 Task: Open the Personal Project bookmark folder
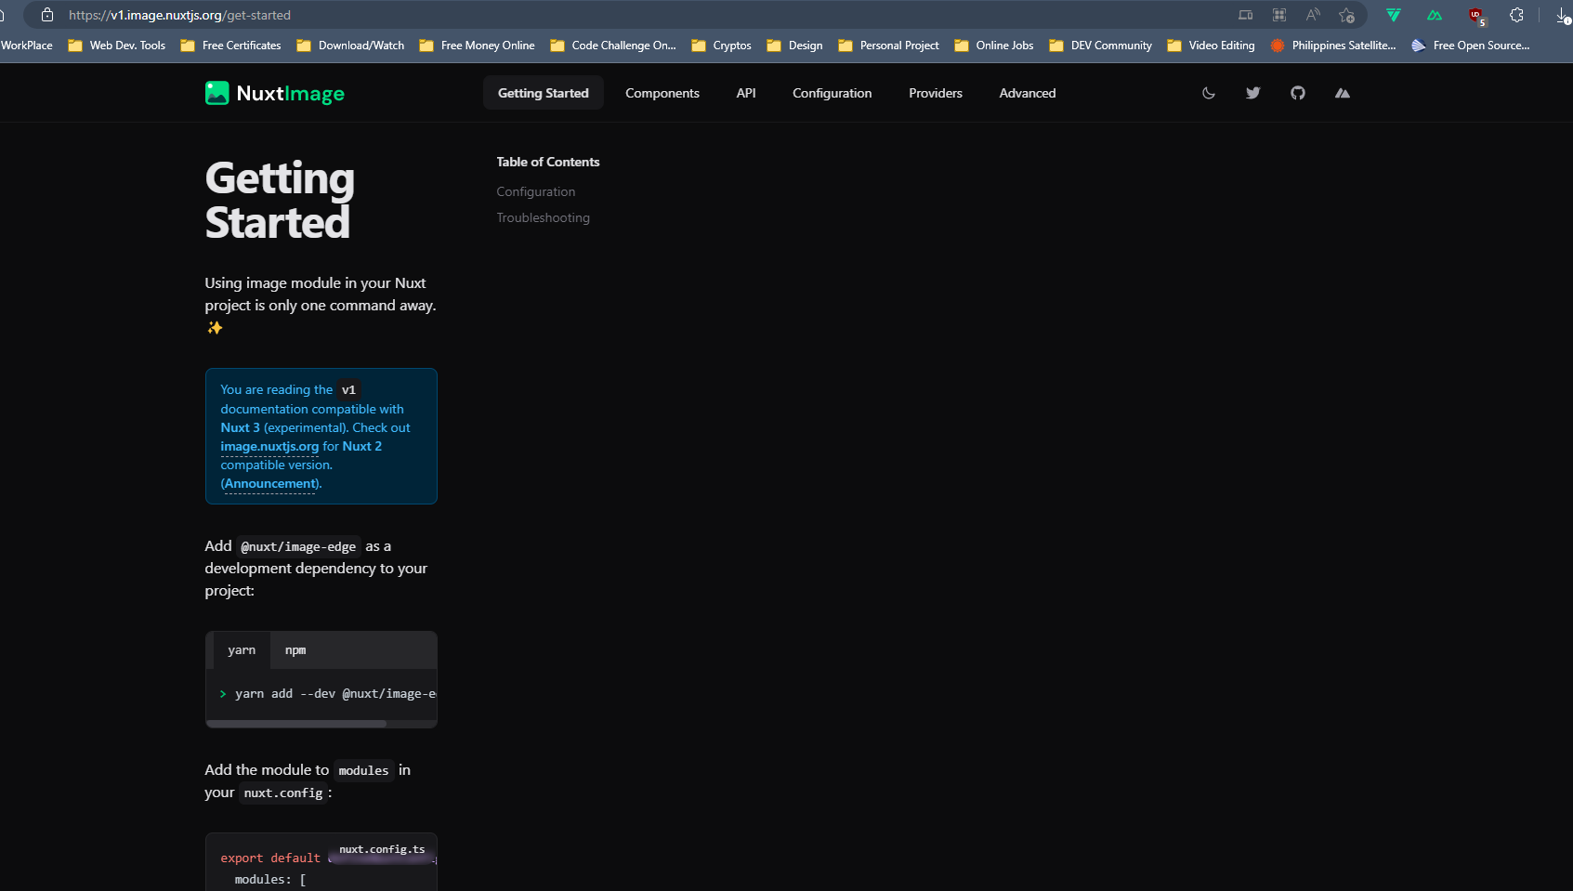pyautogui.click(x=888, y=46)
